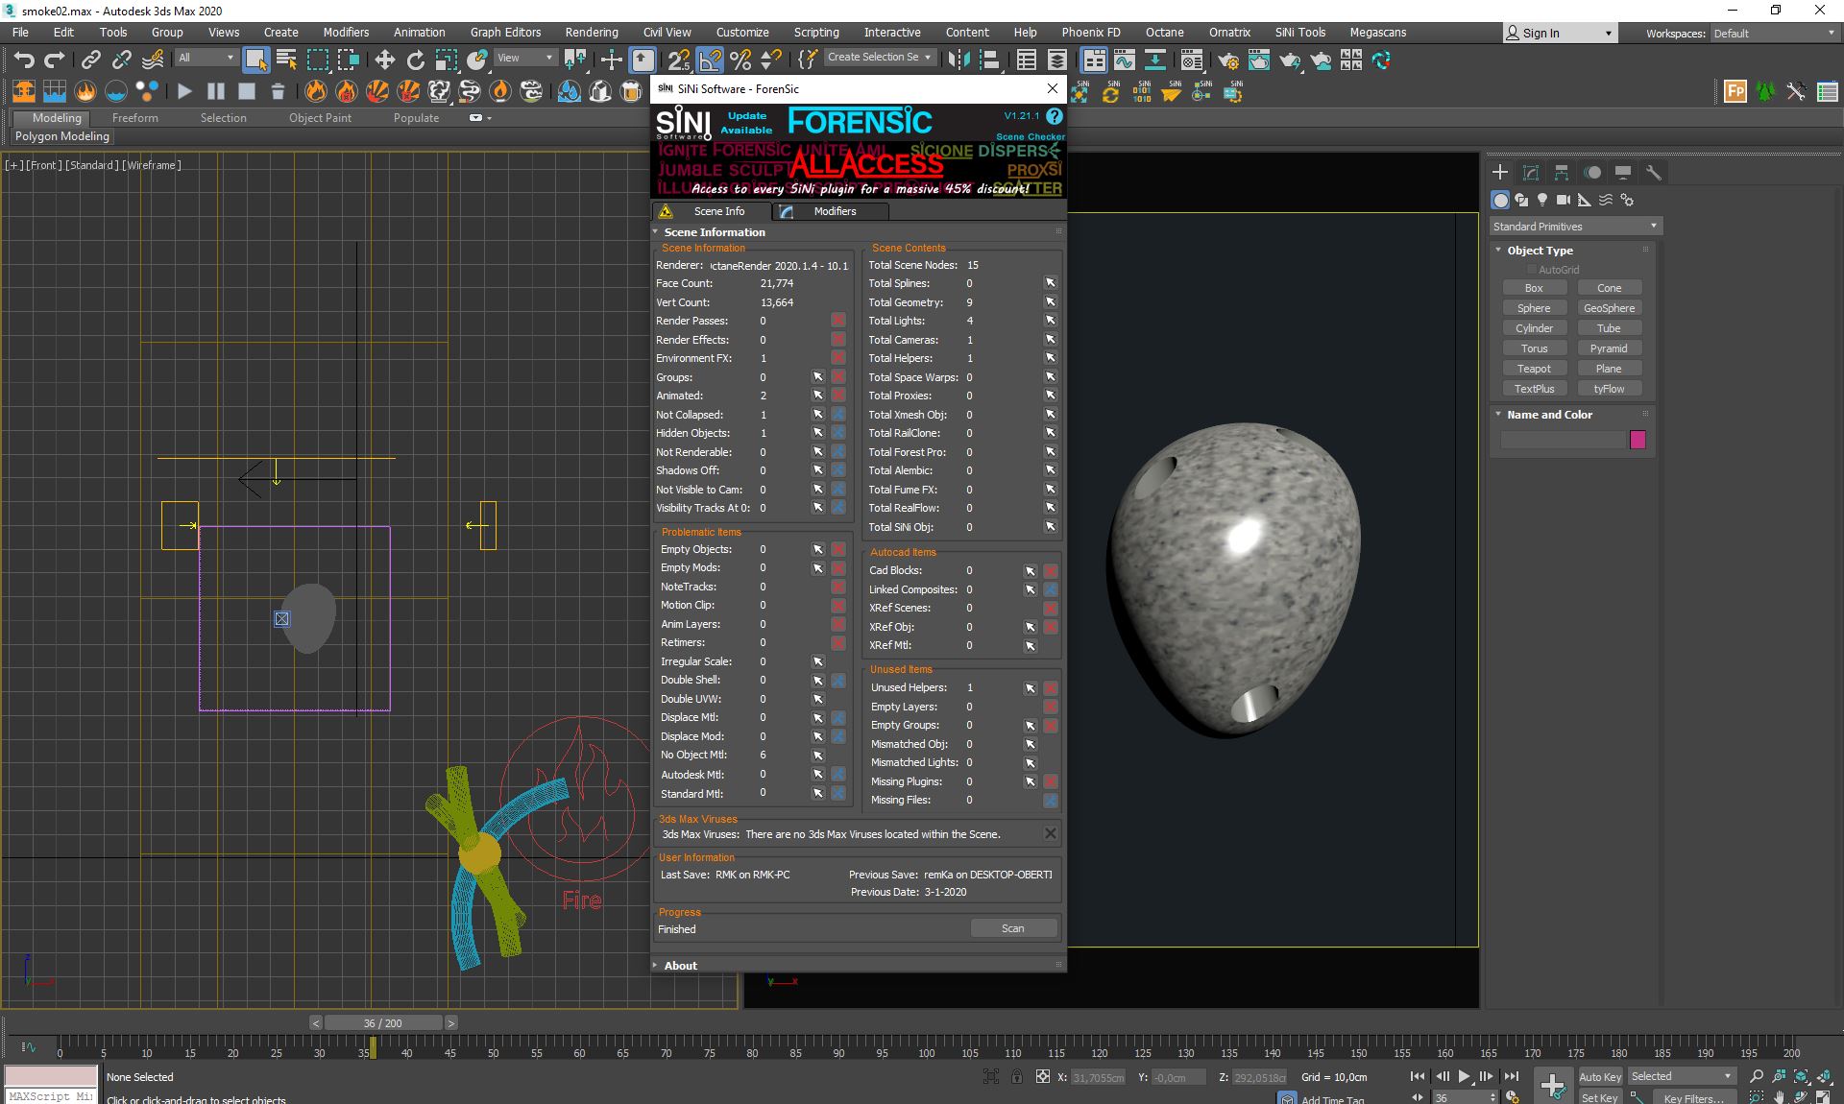Create a GeoSphere primitive
This screenshot has width=1844, height=1104.
[1609, 308]
